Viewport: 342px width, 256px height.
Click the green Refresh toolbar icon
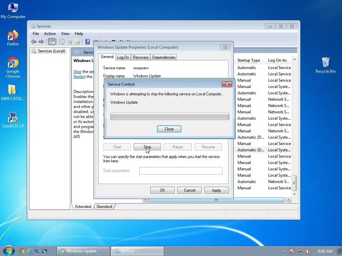click(x=70, y=42)
